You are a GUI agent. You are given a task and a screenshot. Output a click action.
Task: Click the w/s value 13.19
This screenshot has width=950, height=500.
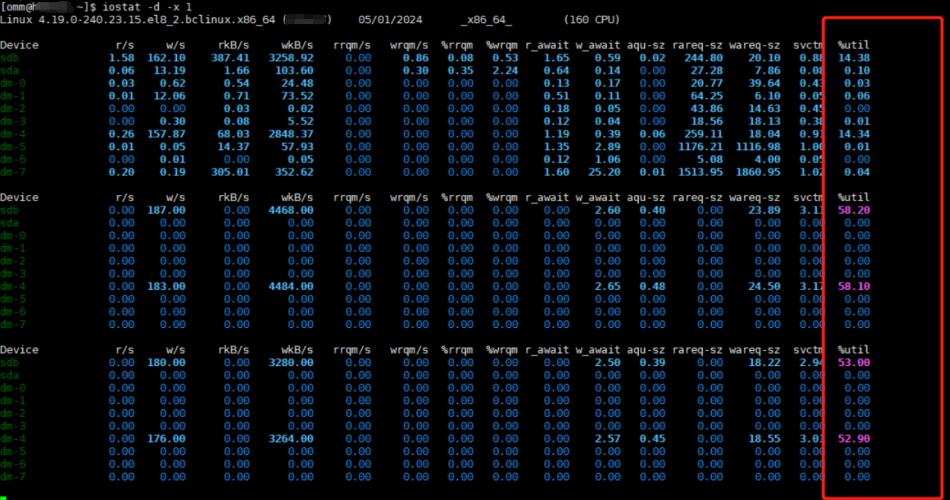point(169,70)
